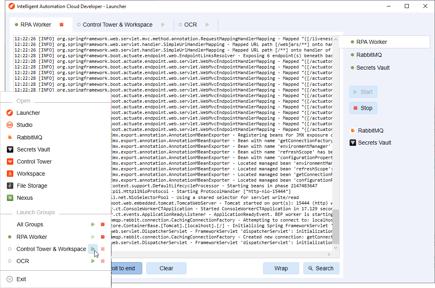Select RPA Worker in the services list

coord(385,42)
